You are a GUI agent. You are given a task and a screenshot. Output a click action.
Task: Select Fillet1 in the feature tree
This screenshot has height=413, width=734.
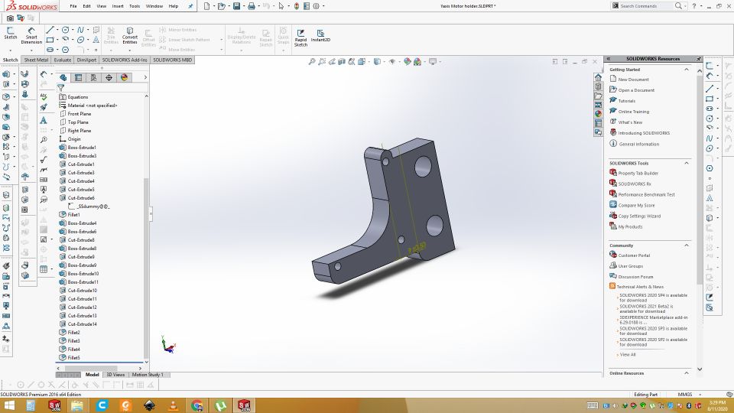[73, 215]
